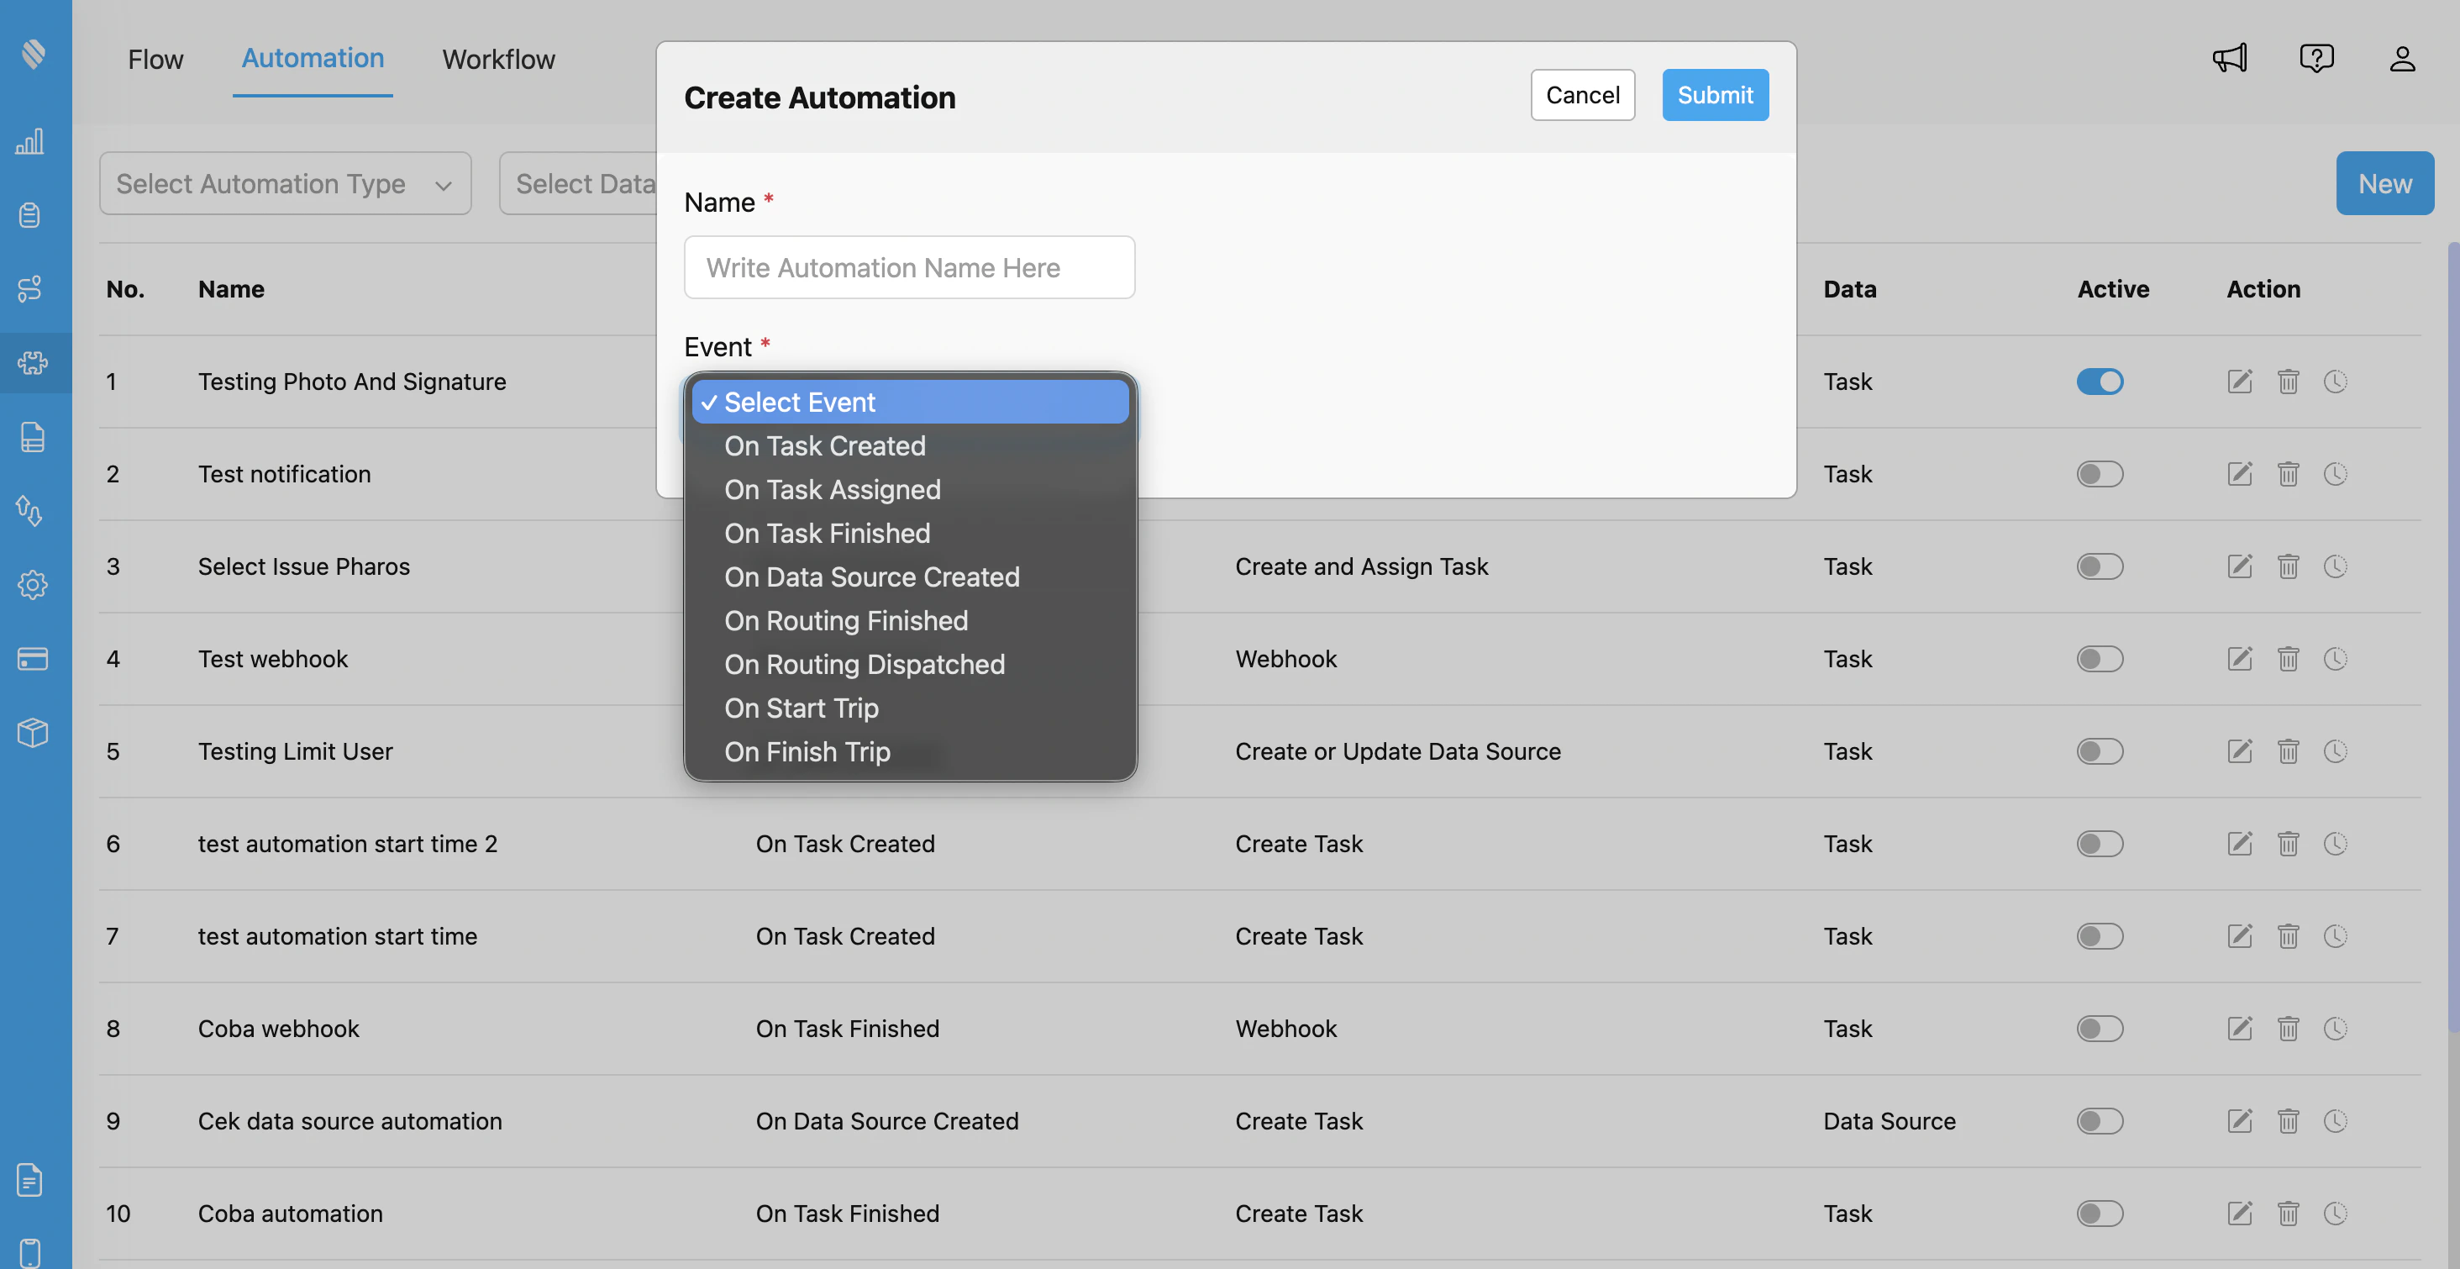Open the Select Automation Type dropdown

coord(285,182)
